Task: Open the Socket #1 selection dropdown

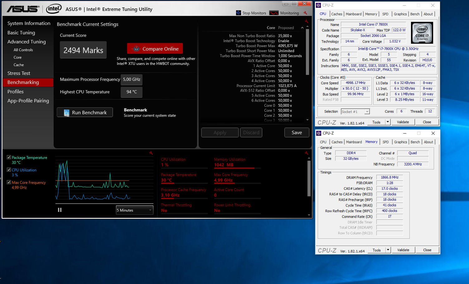Action: click(x=355, y=111)
